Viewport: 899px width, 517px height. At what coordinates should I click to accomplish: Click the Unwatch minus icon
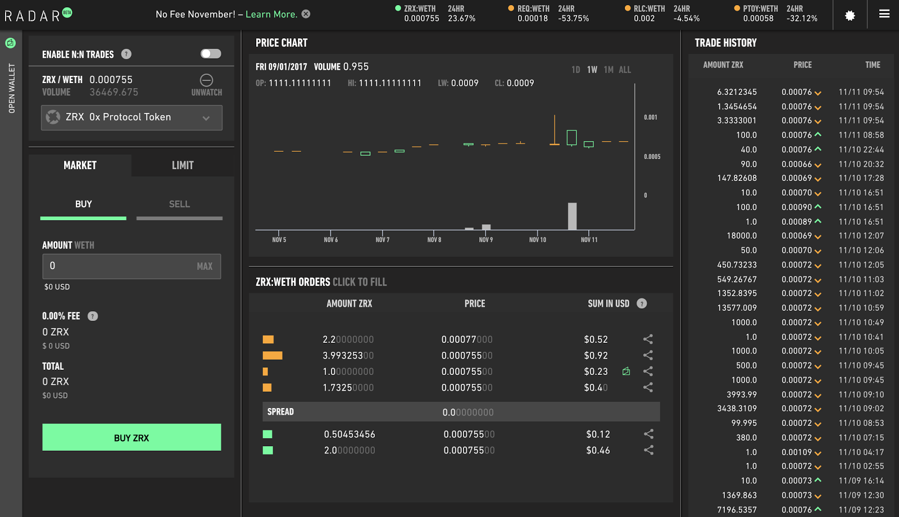(x=206, y=80)
